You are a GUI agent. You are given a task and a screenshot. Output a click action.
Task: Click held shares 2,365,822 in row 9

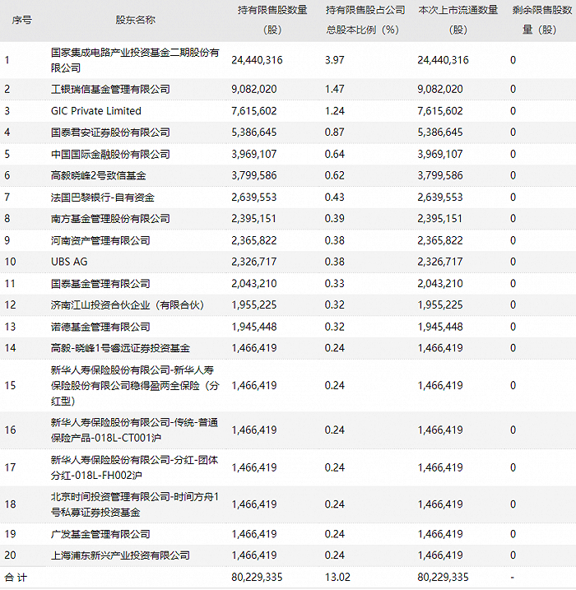(x=254, y=240)
